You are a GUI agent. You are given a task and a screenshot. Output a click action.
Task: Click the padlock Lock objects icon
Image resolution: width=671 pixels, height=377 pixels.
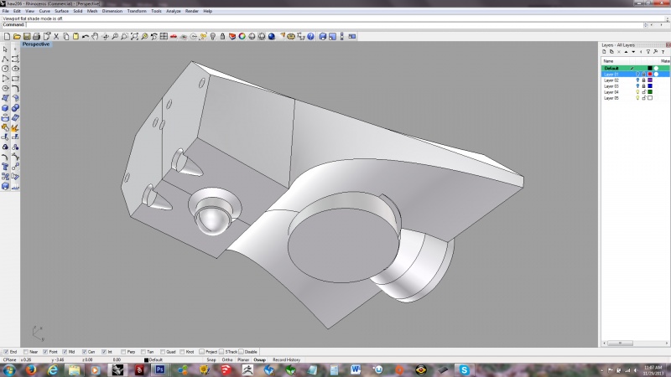tap(222, 36)
